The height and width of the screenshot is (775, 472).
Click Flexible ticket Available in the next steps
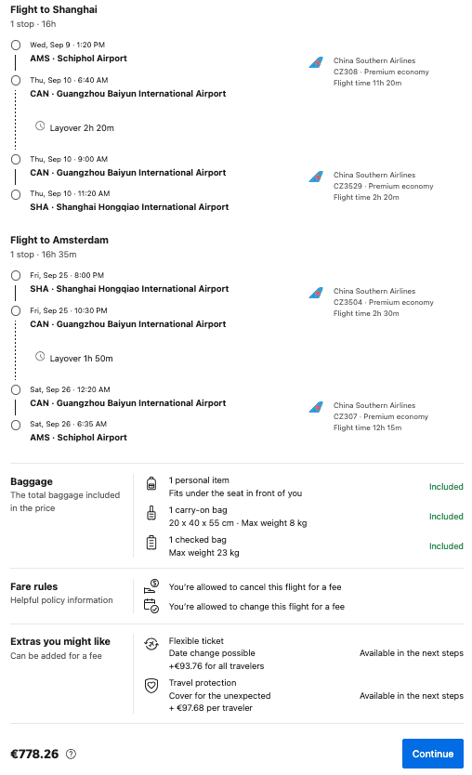click(x=412, y=653)
